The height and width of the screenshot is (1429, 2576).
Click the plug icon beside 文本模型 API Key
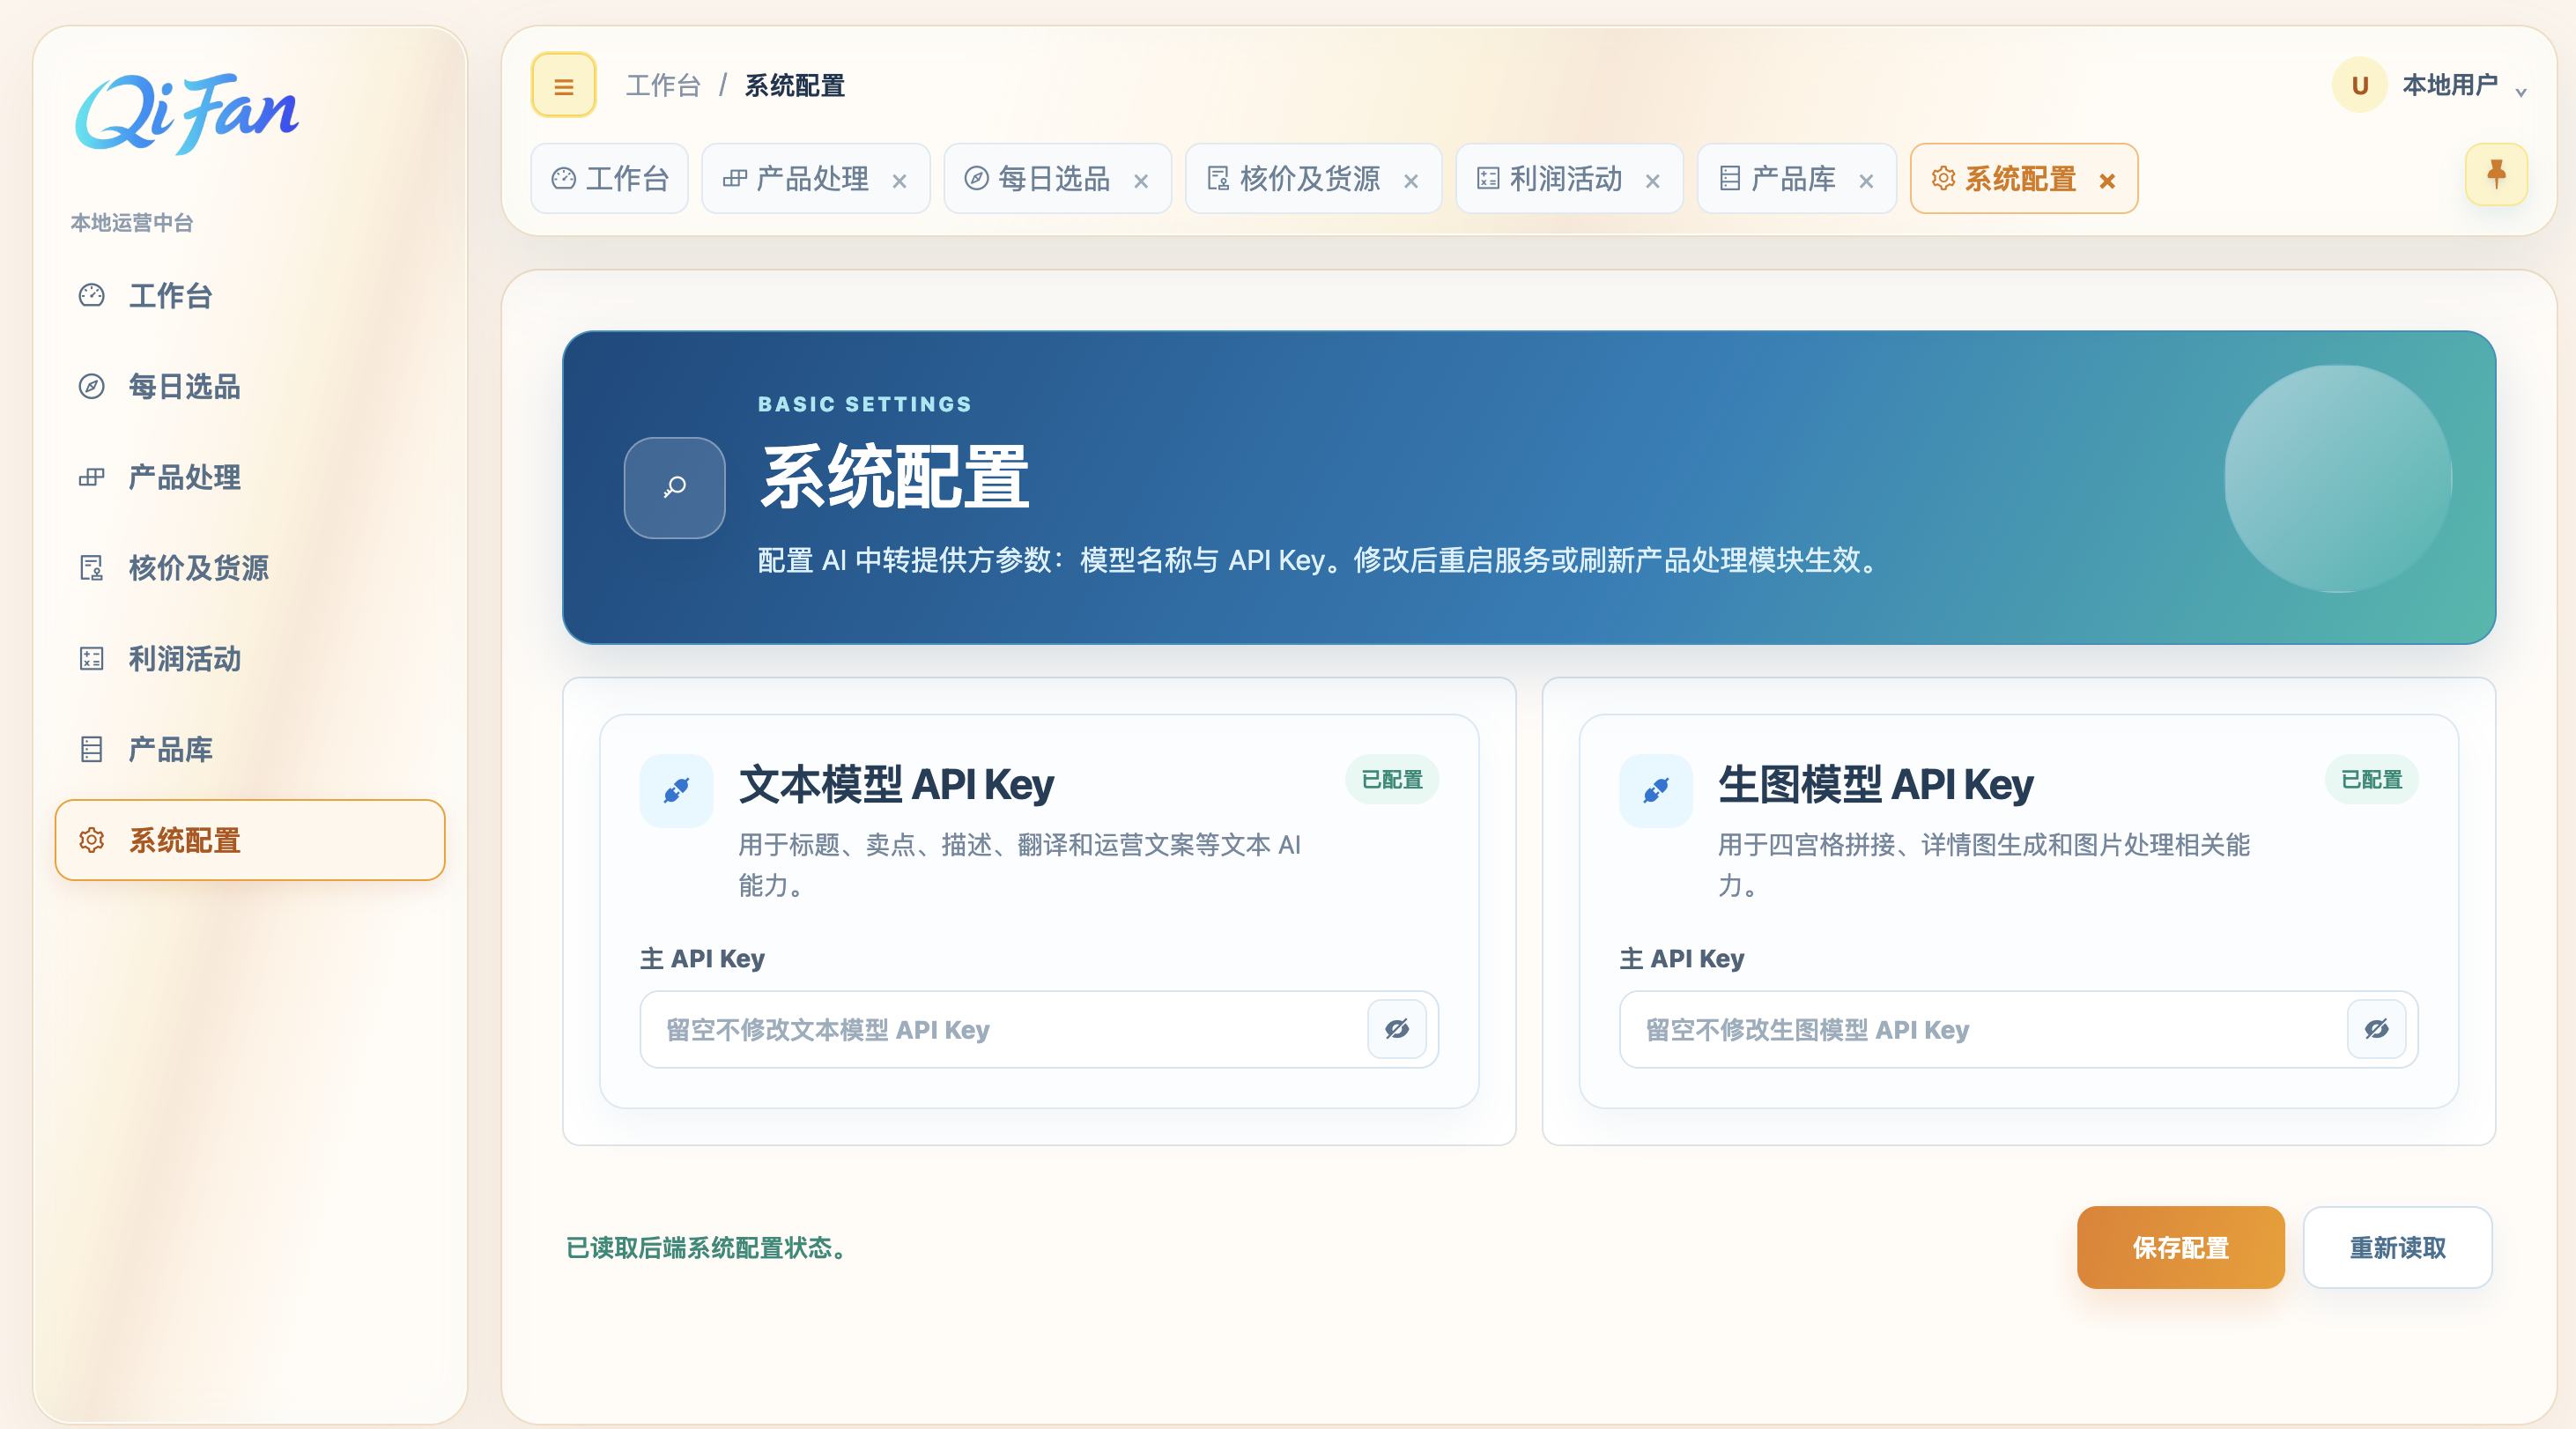tap(676, 791)
